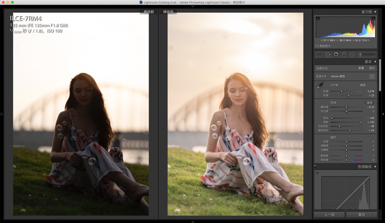Screen dimensions: 385x223
Task: Select the Crop Overlay tool
Action: [319, 54]
